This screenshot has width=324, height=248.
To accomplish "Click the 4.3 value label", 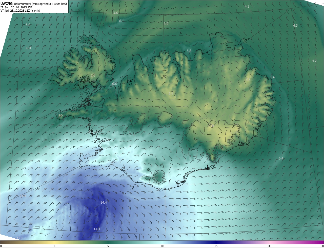I will [x=247, y=6].
